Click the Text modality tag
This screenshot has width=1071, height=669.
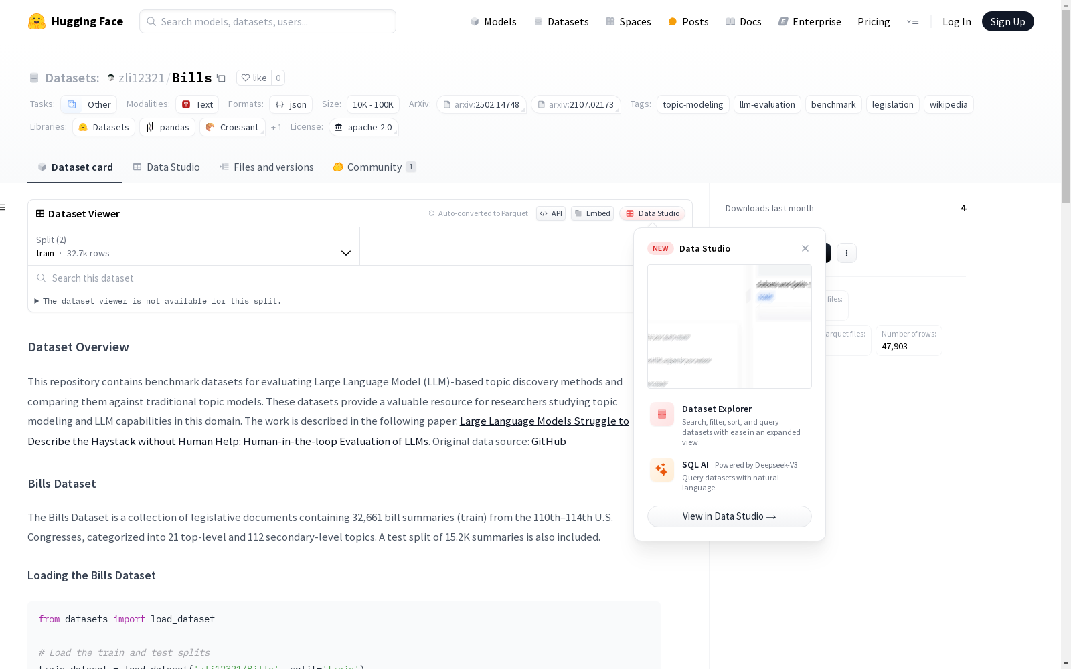pyautogui.click(x=197, y=104)
